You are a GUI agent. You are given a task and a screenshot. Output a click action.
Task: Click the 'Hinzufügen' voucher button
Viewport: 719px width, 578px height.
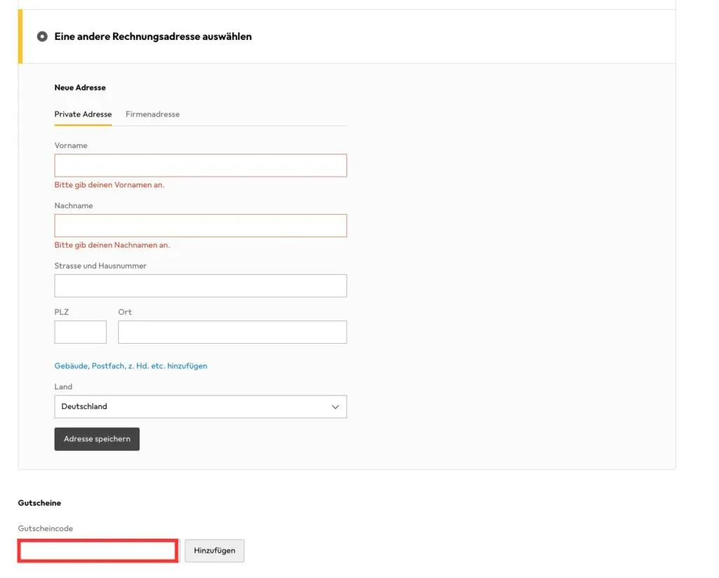[214, 551]
